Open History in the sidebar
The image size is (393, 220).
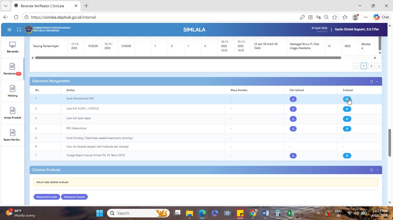12,91
